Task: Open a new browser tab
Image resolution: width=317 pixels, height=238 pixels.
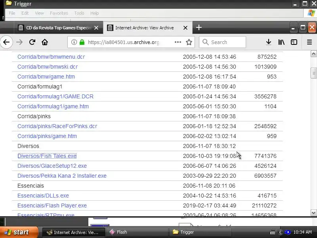Action: point(199,27)
